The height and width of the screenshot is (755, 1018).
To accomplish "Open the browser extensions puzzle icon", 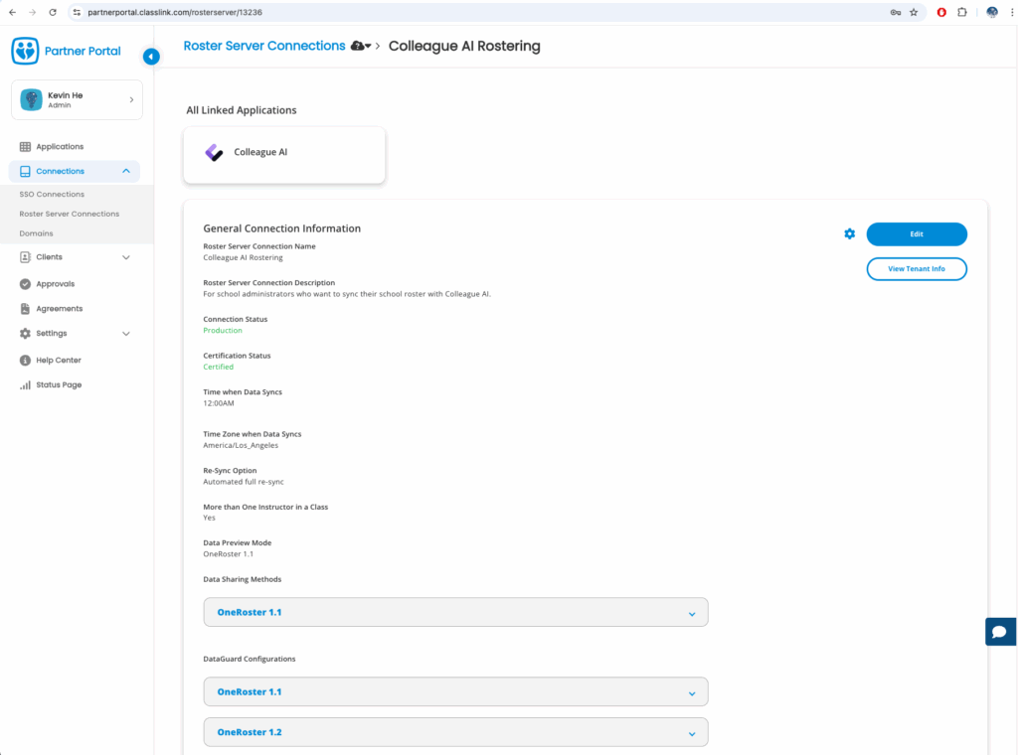I will click(962, 13).
